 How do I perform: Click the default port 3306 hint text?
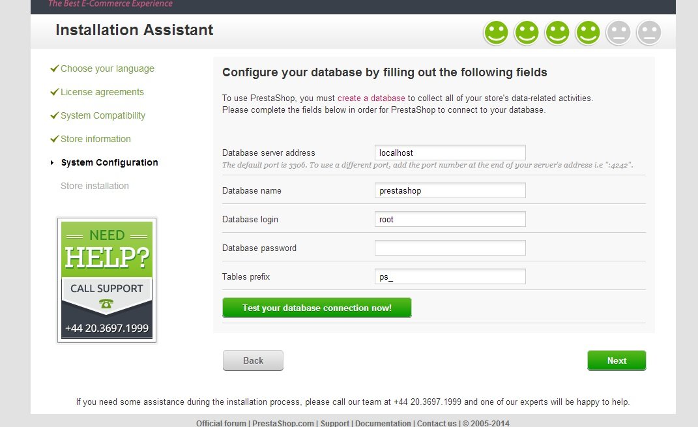(428, 165)
